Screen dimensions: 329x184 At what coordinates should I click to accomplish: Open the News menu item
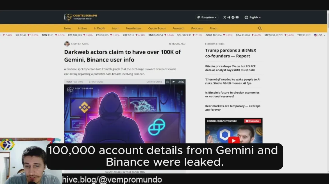(x=67, y=28)
